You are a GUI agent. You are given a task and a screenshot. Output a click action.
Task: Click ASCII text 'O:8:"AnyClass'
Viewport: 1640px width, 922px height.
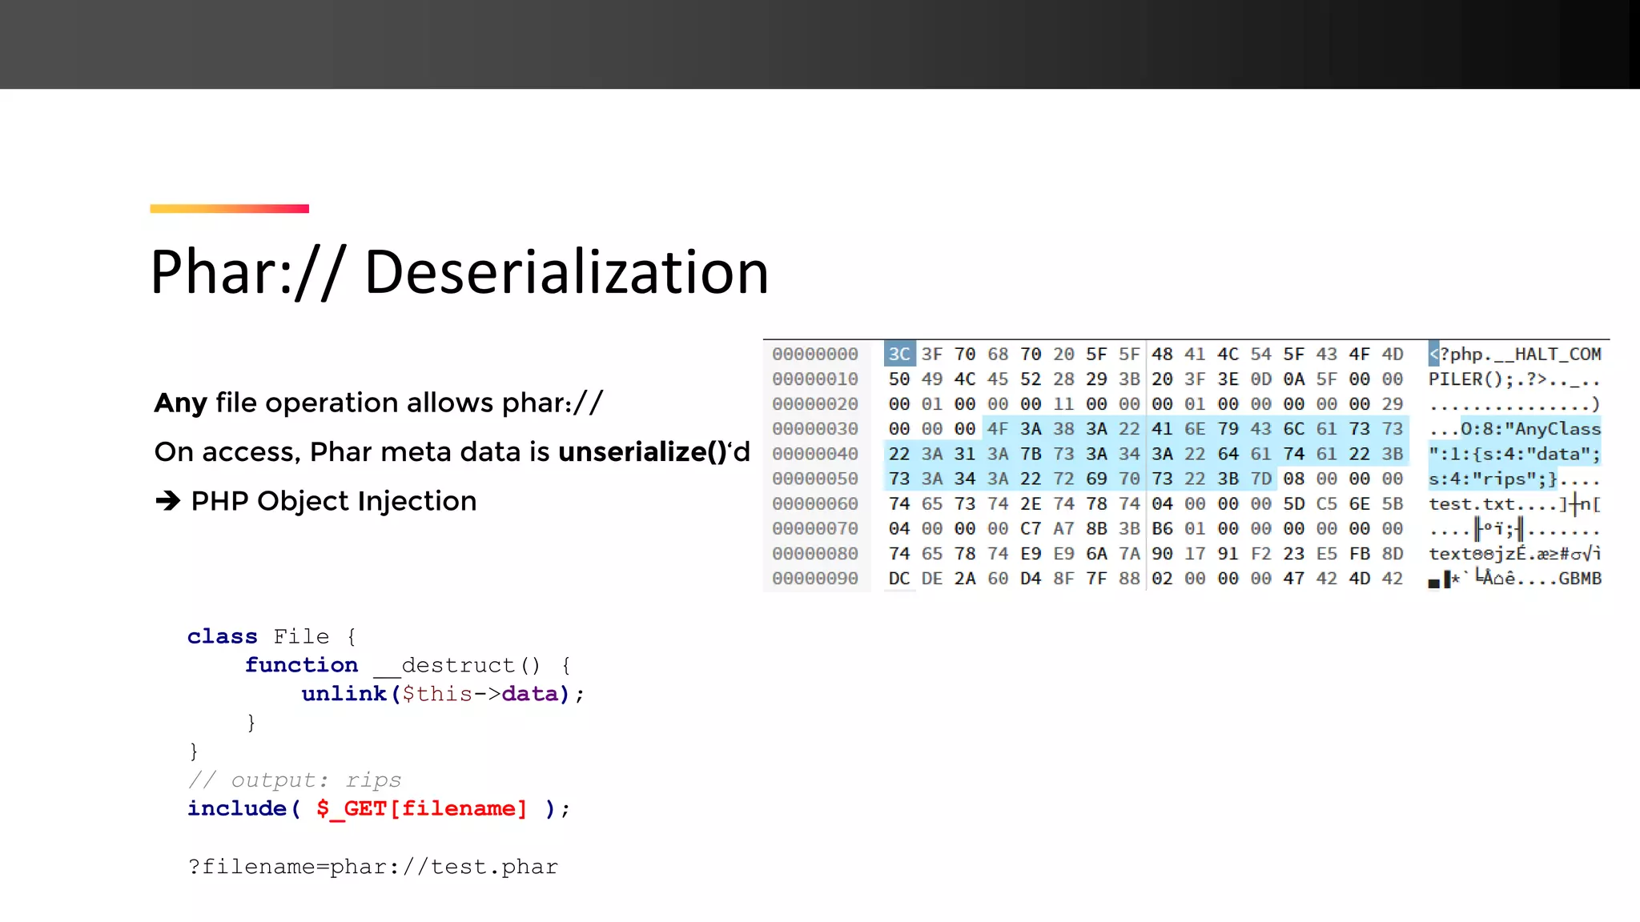point(1531,429)
